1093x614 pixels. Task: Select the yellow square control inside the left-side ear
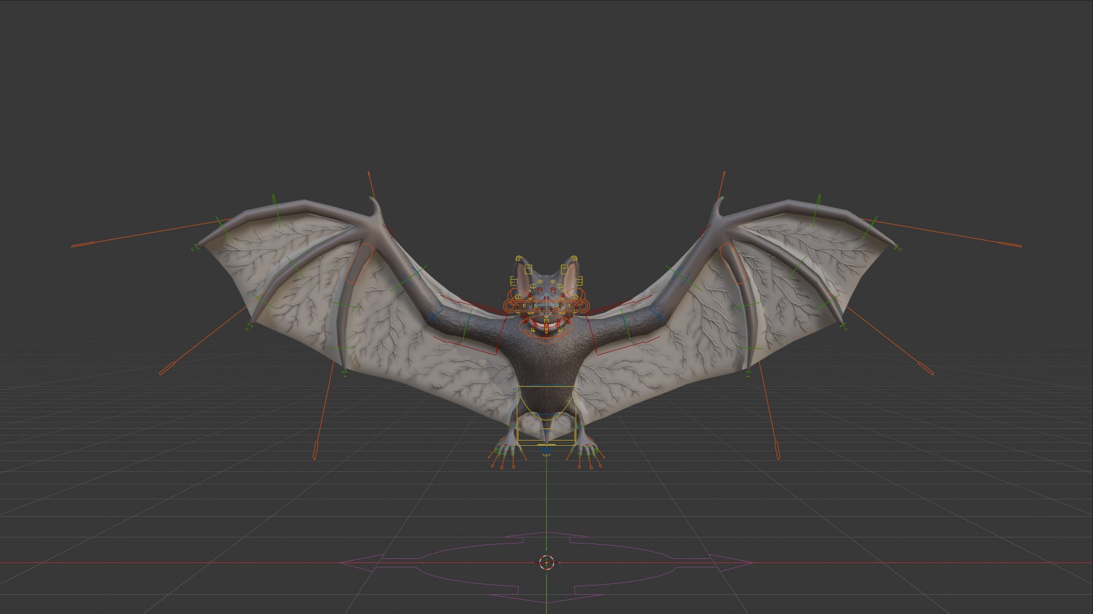pos(528,269)
